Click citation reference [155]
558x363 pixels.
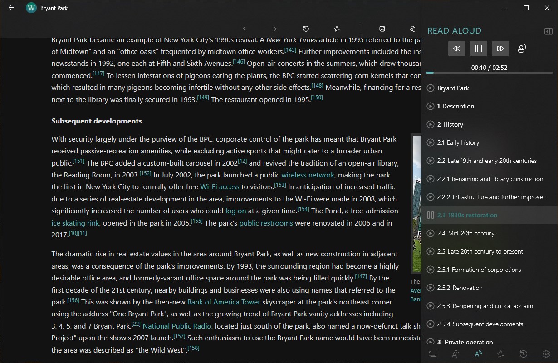[196, 221]
